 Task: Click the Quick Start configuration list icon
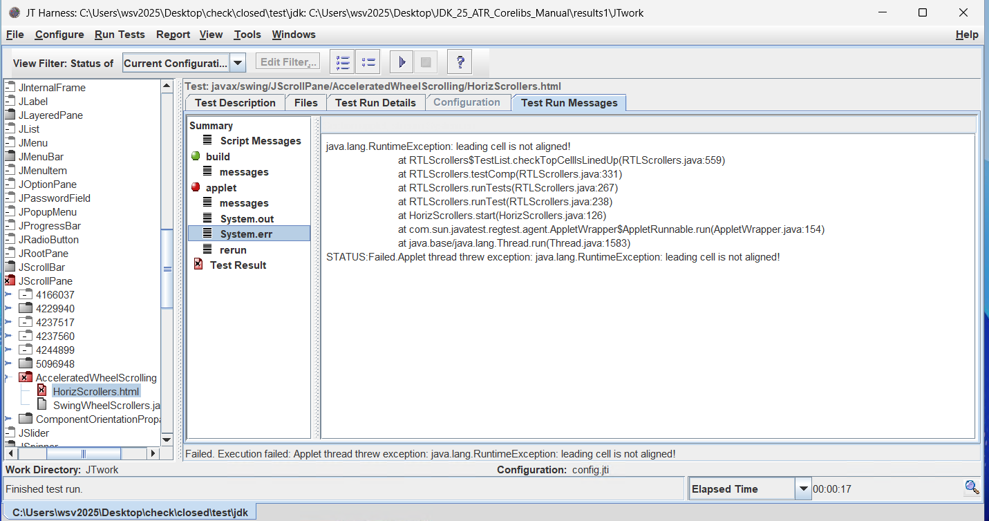(x=343, y=62)
